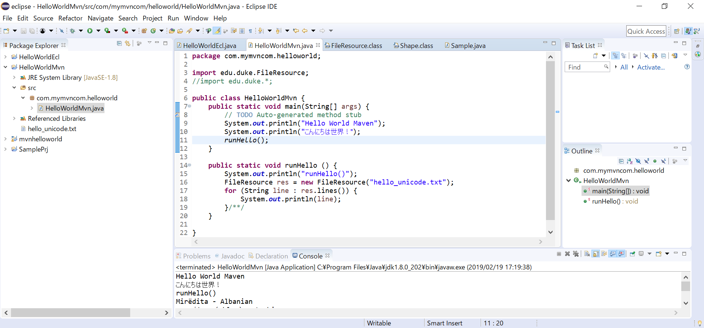The height and width of the screenshot is (328, 704).
Task: Click Remove All Terminated Launches in Console
Action: [576, 254]
